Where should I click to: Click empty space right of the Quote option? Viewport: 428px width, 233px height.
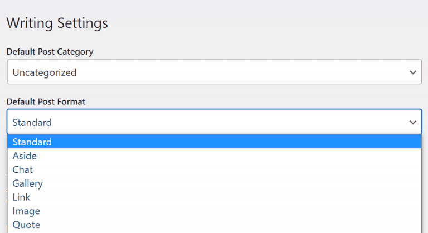[x=223, y=225]
